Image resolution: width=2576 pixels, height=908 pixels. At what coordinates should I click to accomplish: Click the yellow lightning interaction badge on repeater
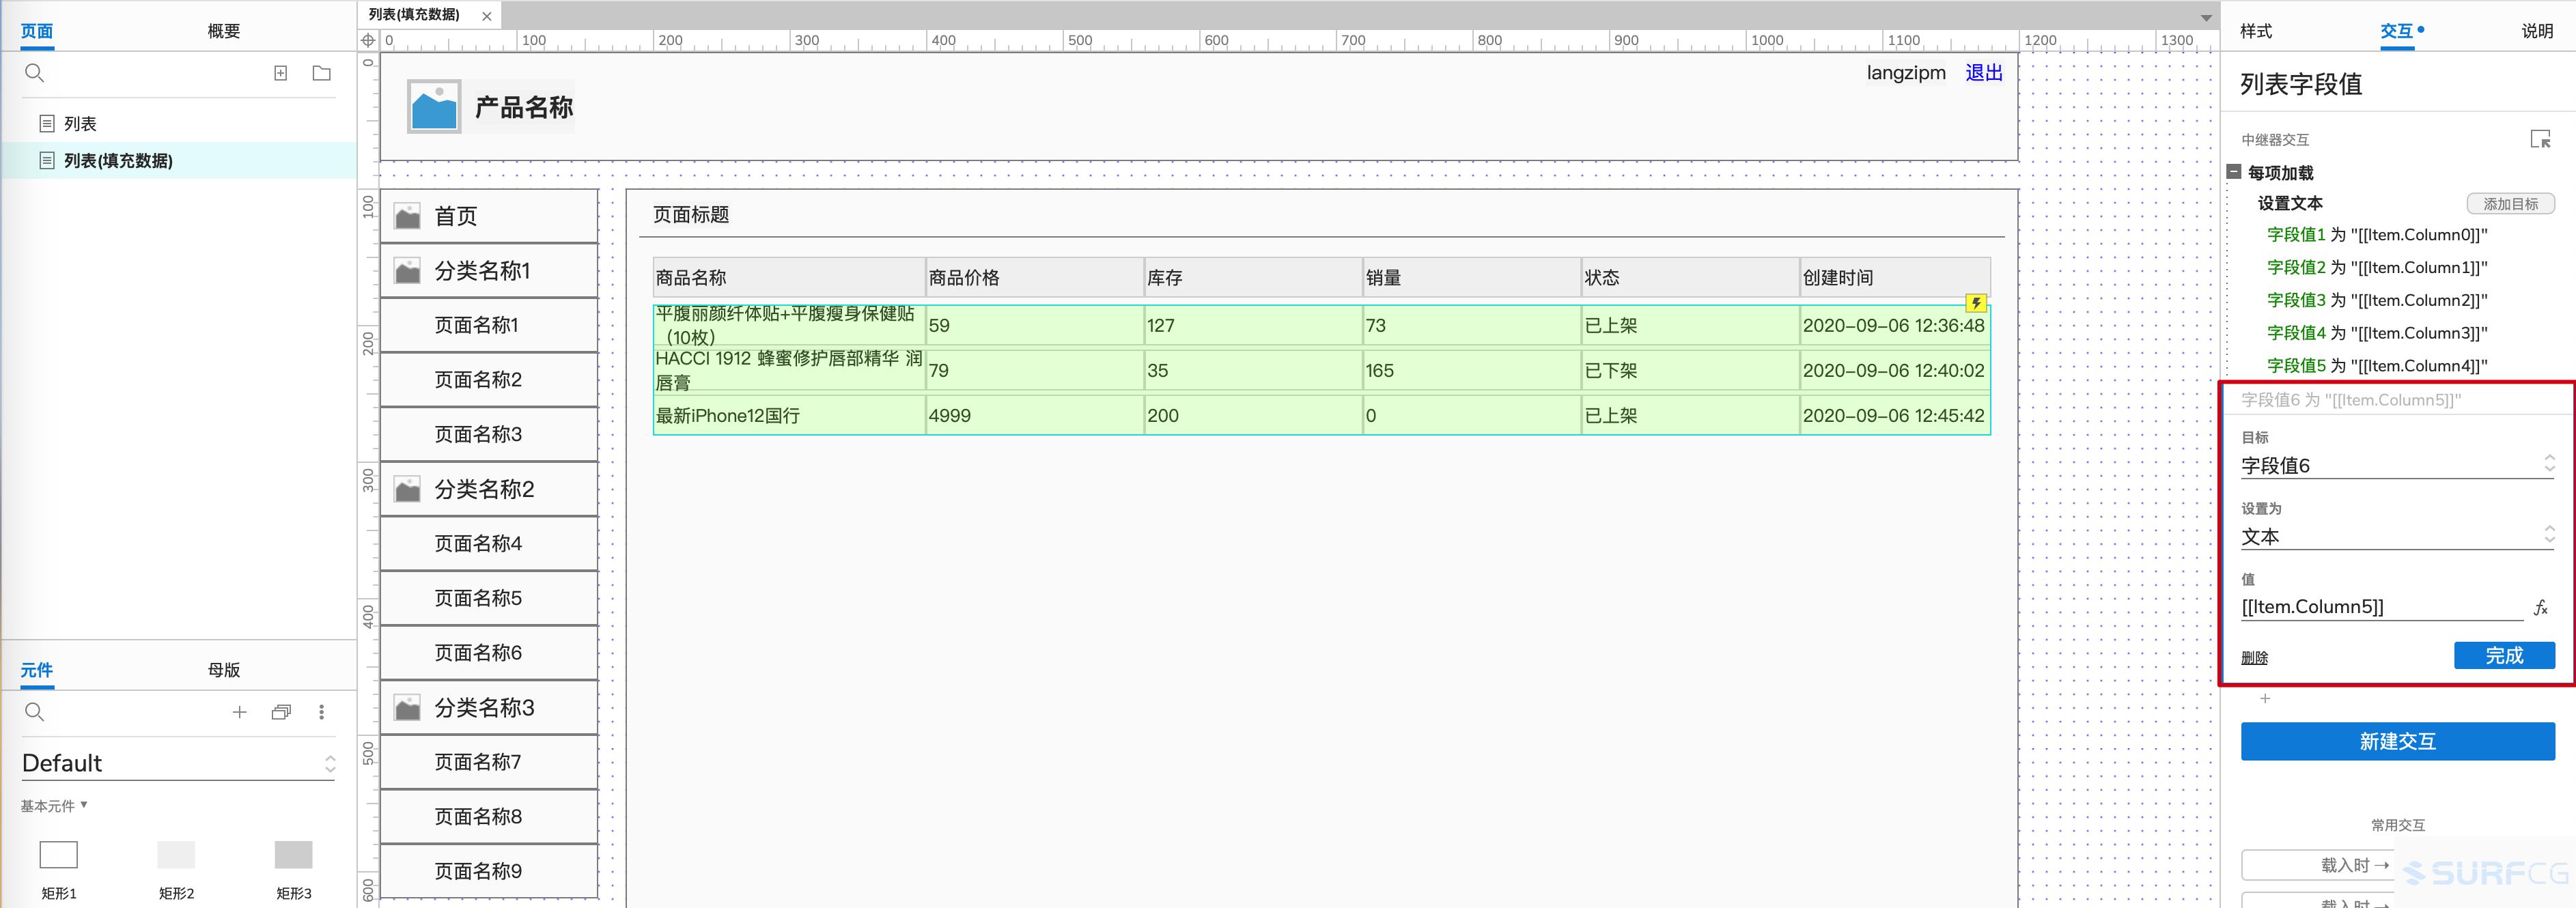[x=1975, y=303]
